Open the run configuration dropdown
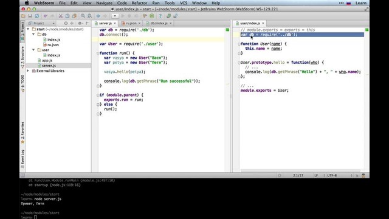The image size is (389, 219). pos(115,16)
